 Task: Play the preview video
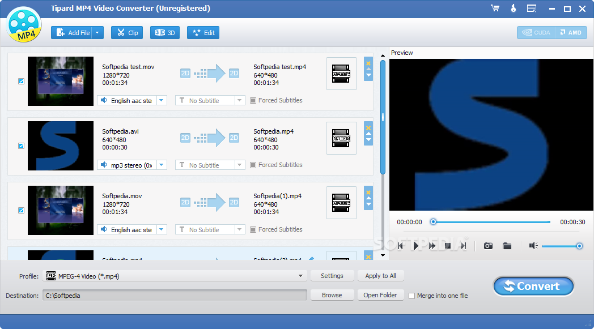pyautogui.click(x=416, y=246)
